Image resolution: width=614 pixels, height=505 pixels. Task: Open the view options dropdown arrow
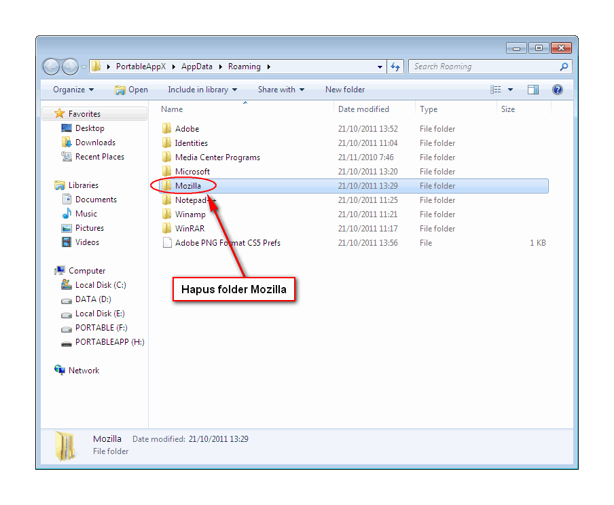(510, 90)
